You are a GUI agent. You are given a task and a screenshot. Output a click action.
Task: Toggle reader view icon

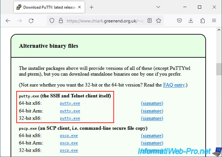(x=150, y=21)
